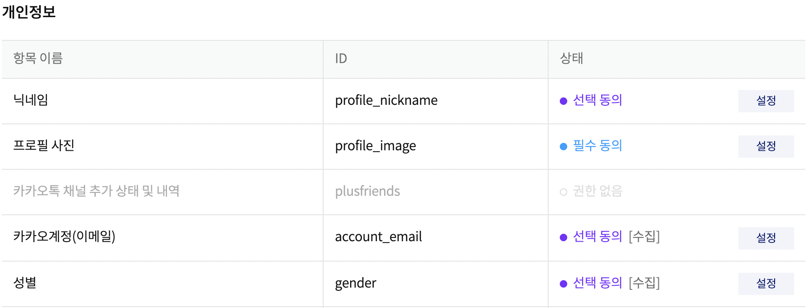Select 선택 동의 status for 닉네임
The height and width of the screenshot is (308, 809).
click(x=597, y=100)
